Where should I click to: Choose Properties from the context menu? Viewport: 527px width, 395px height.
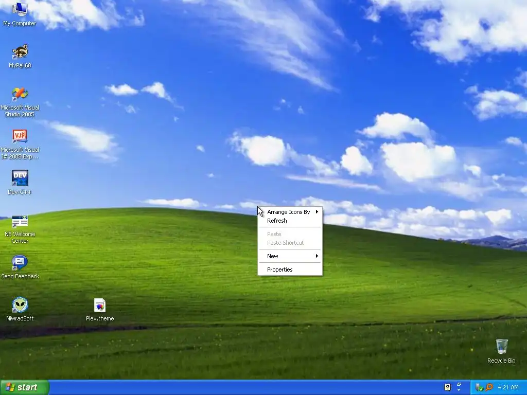pos(290,270)
